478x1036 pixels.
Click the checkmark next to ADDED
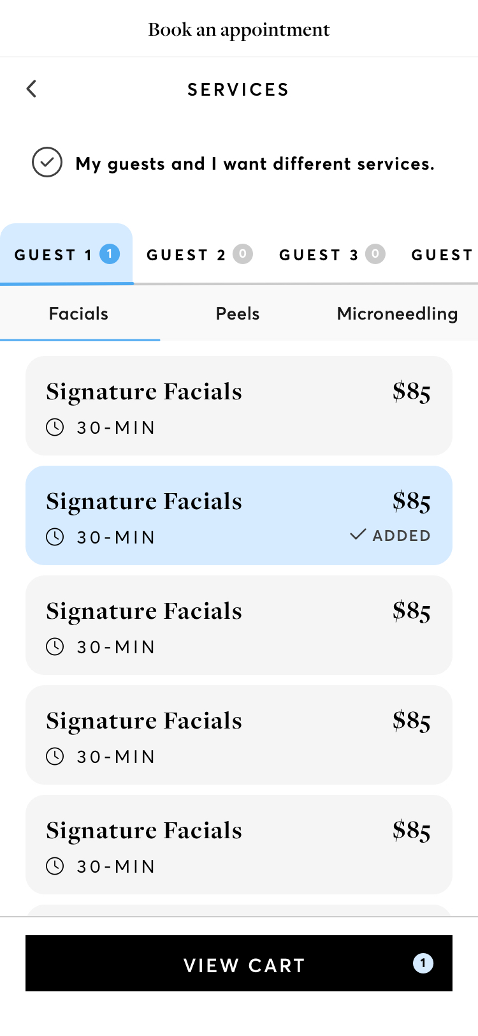click(x=358, y=535)
